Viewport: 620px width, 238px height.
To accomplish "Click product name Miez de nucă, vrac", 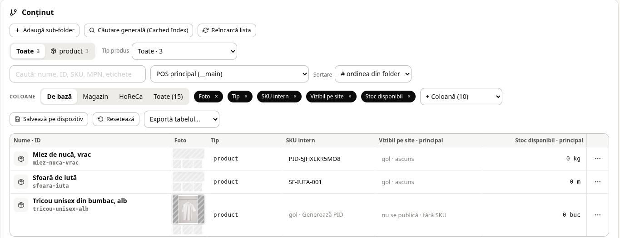I will point(62,155).
